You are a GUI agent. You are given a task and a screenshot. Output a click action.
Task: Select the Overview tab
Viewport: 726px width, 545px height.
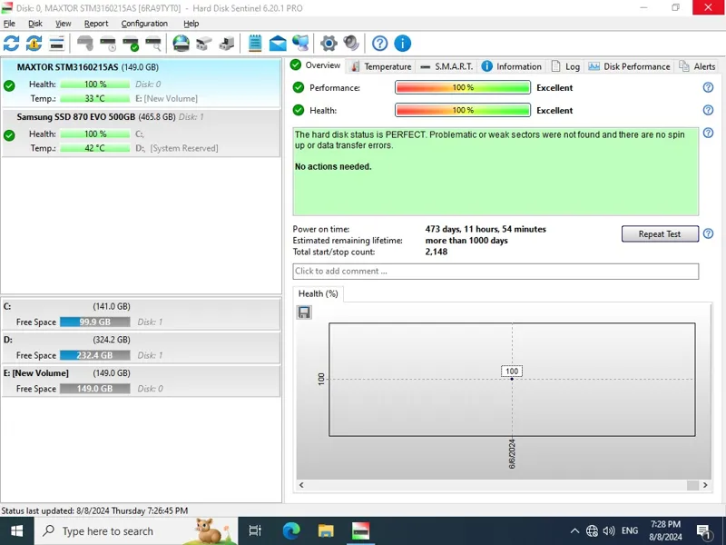(x=316, y=64)
